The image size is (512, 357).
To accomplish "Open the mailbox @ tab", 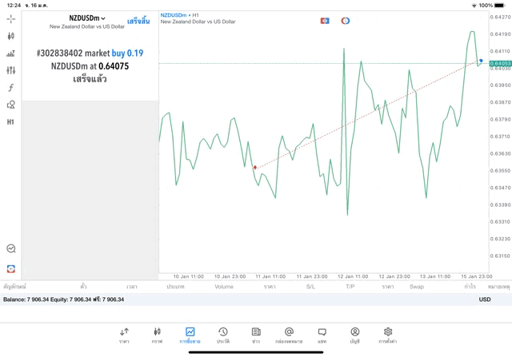I will (289, 335).
